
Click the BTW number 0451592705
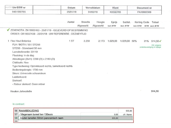coord(19,12)
